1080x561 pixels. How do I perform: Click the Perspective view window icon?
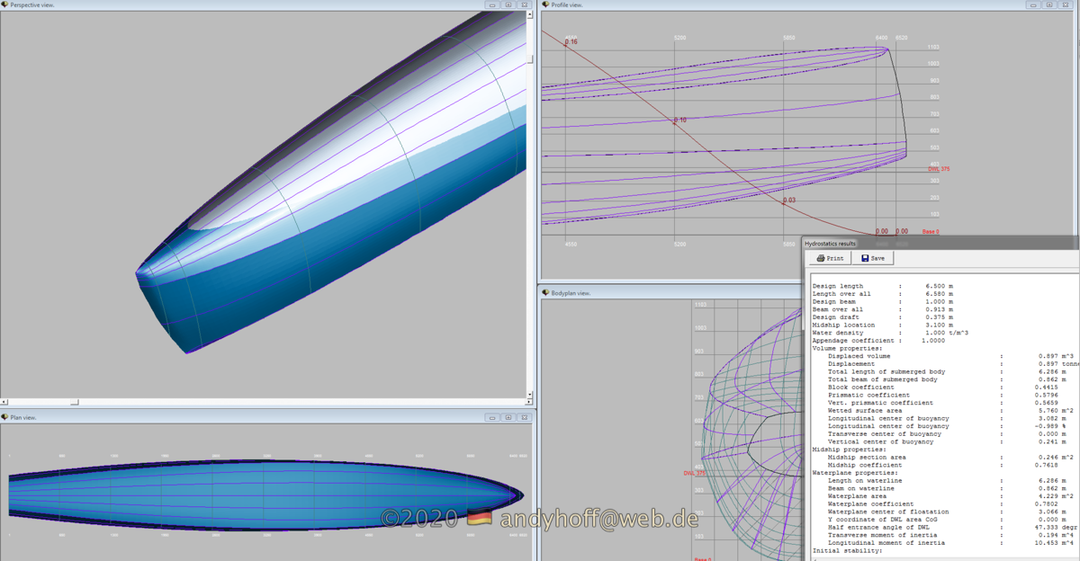pyautogui.click(x=5, y=4)
